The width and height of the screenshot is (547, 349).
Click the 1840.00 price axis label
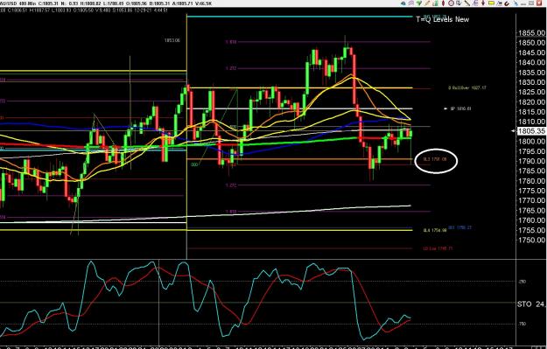pyautogui.click(x=531, y=63)
